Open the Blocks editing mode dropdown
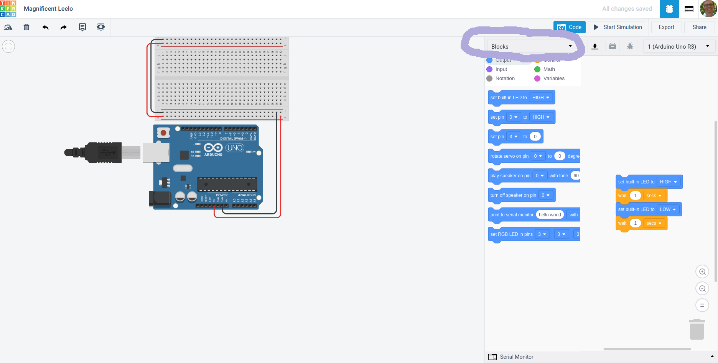718x363 pixels. pyautogui.click(x=531, y=47)
